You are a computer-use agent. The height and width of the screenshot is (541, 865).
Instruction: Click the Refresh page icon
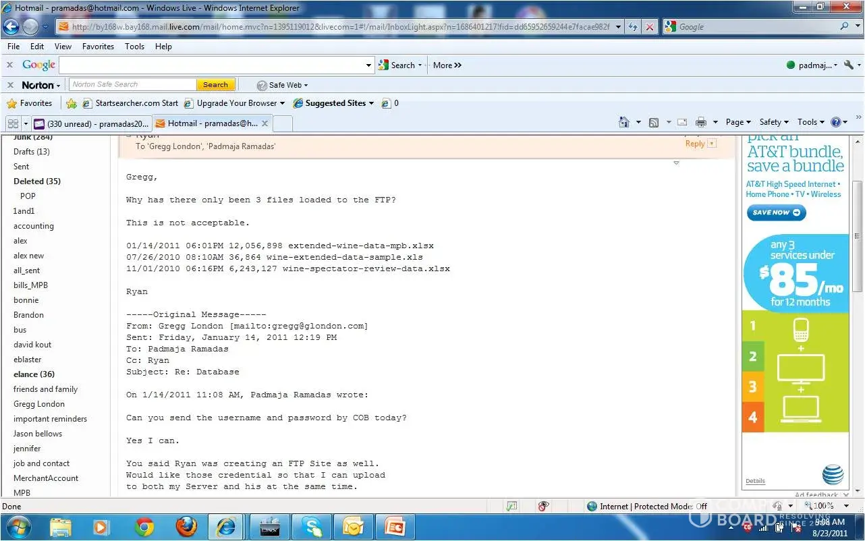click(633, 27)
